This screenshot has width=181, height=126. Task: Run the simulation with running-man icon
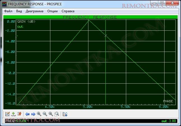(19, 114)
